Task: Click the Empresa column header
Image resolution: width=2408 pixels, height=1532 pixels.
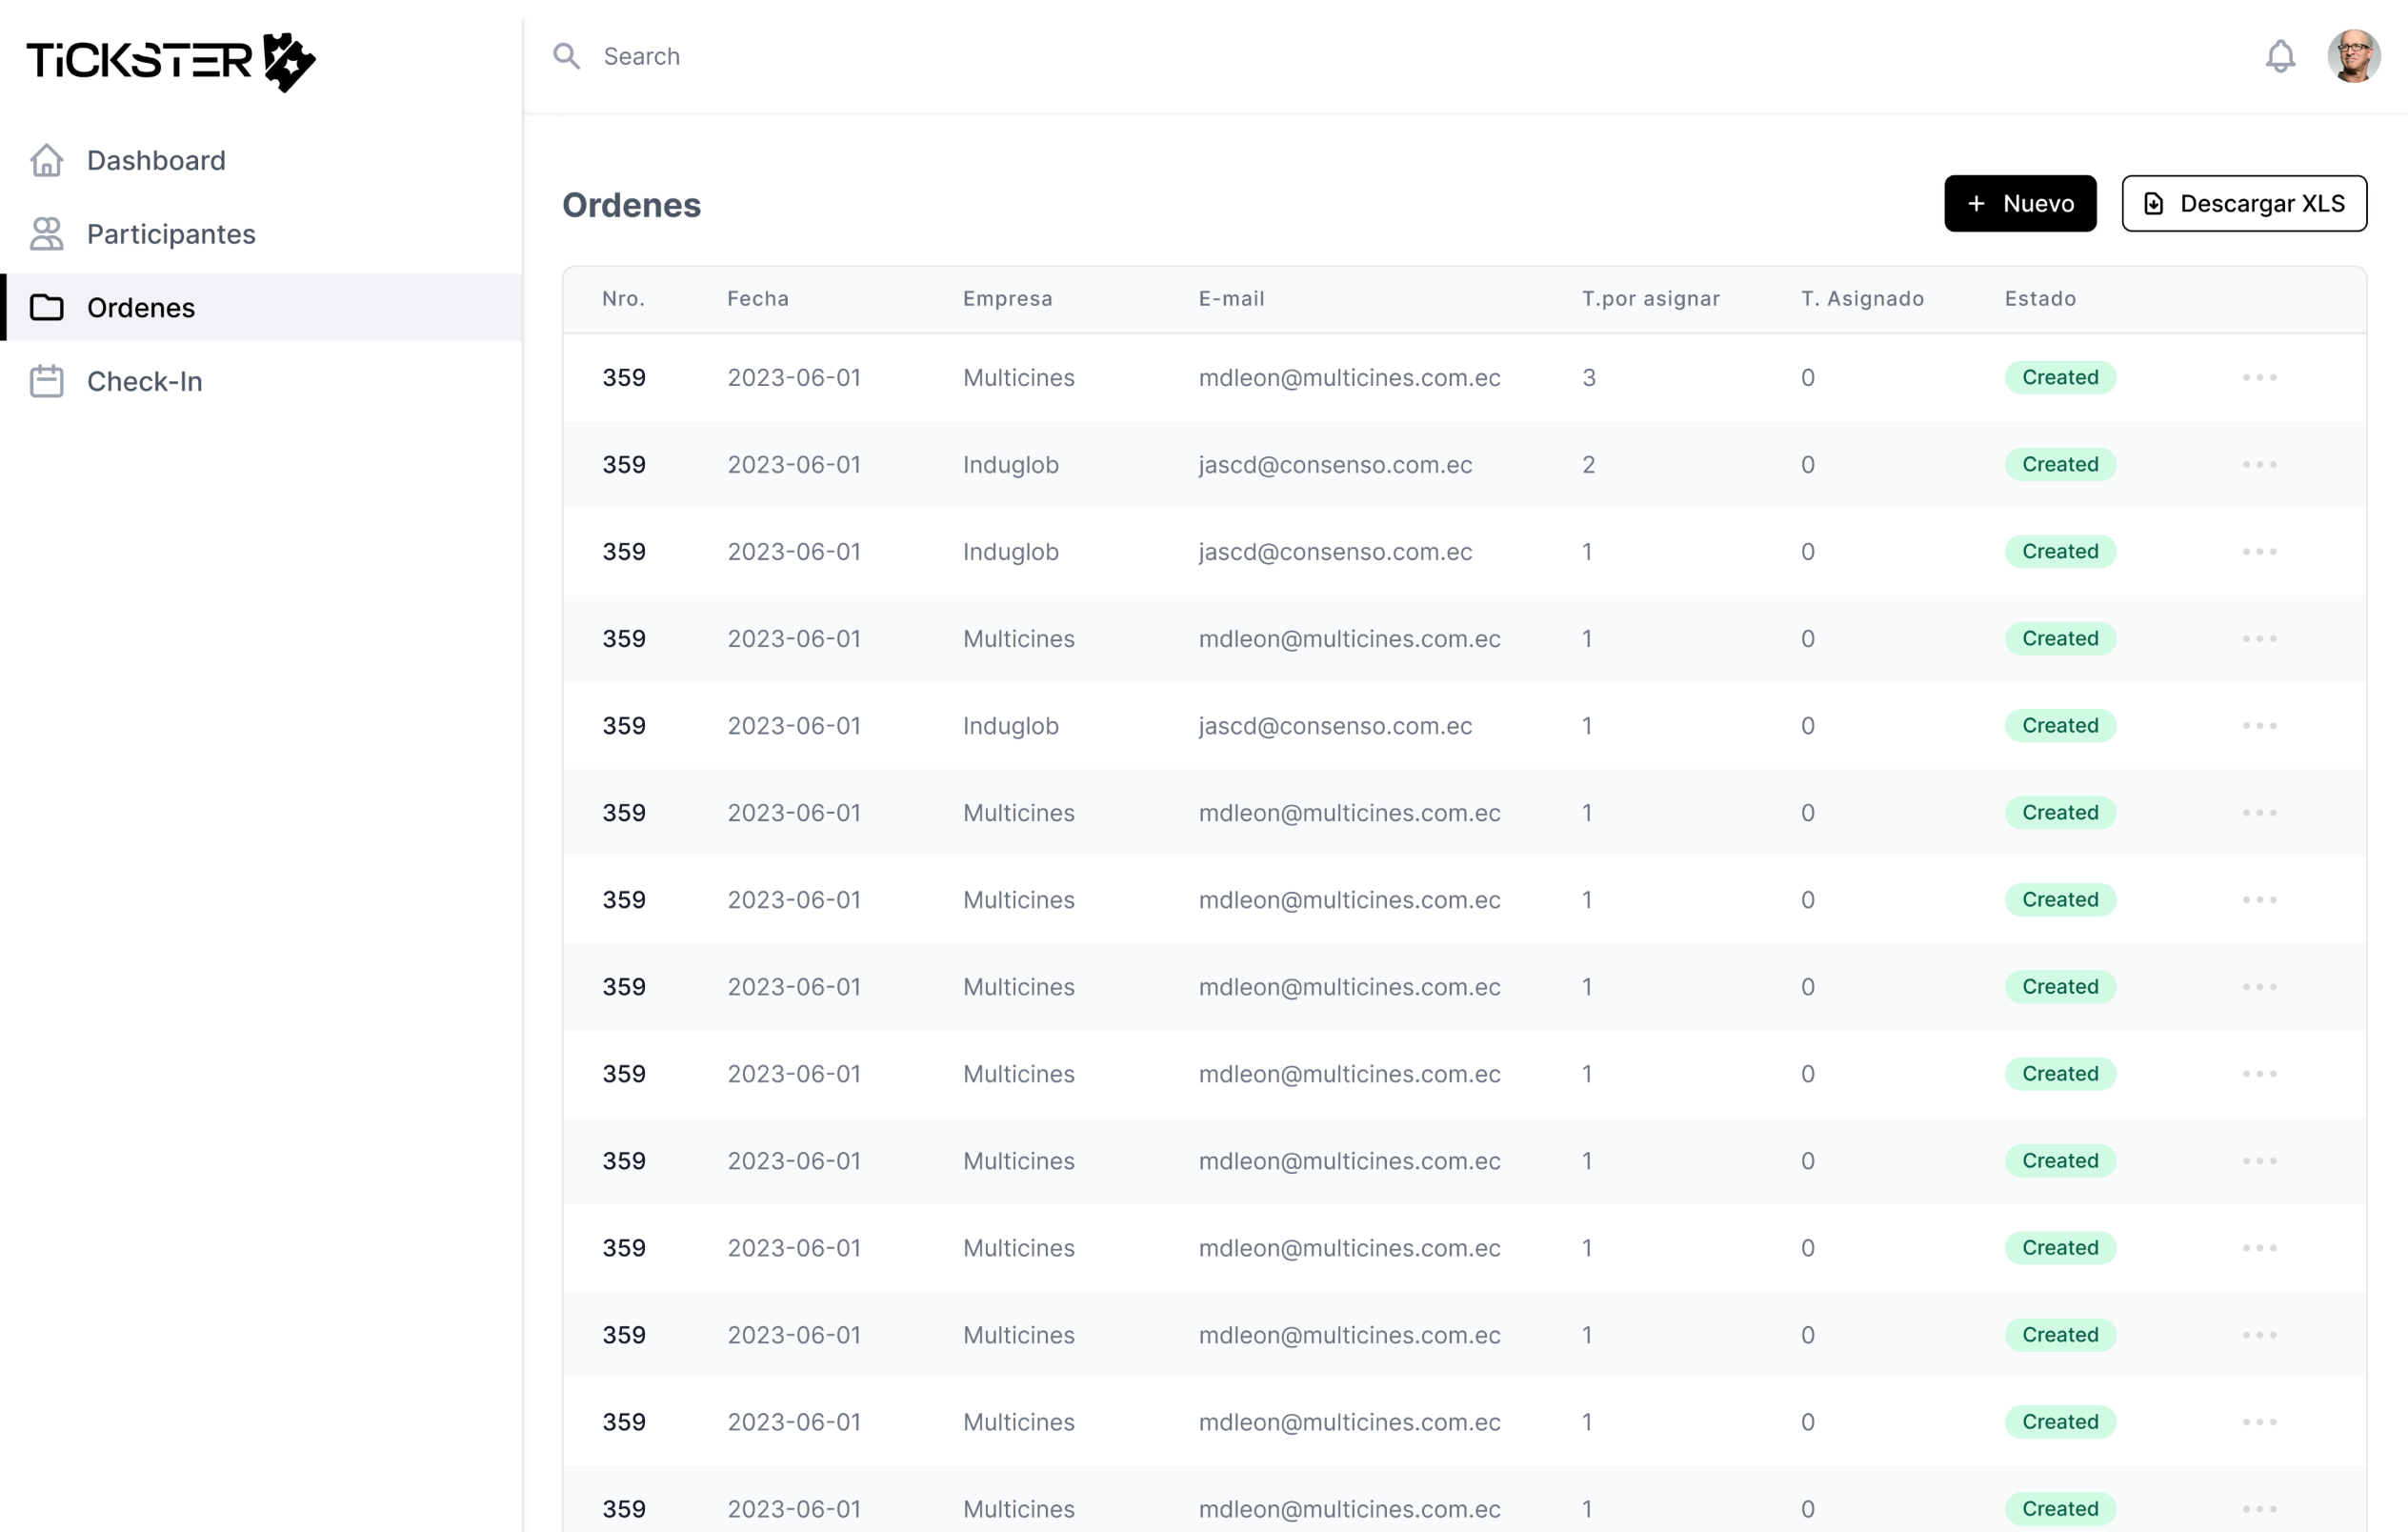Action: 1007,299
